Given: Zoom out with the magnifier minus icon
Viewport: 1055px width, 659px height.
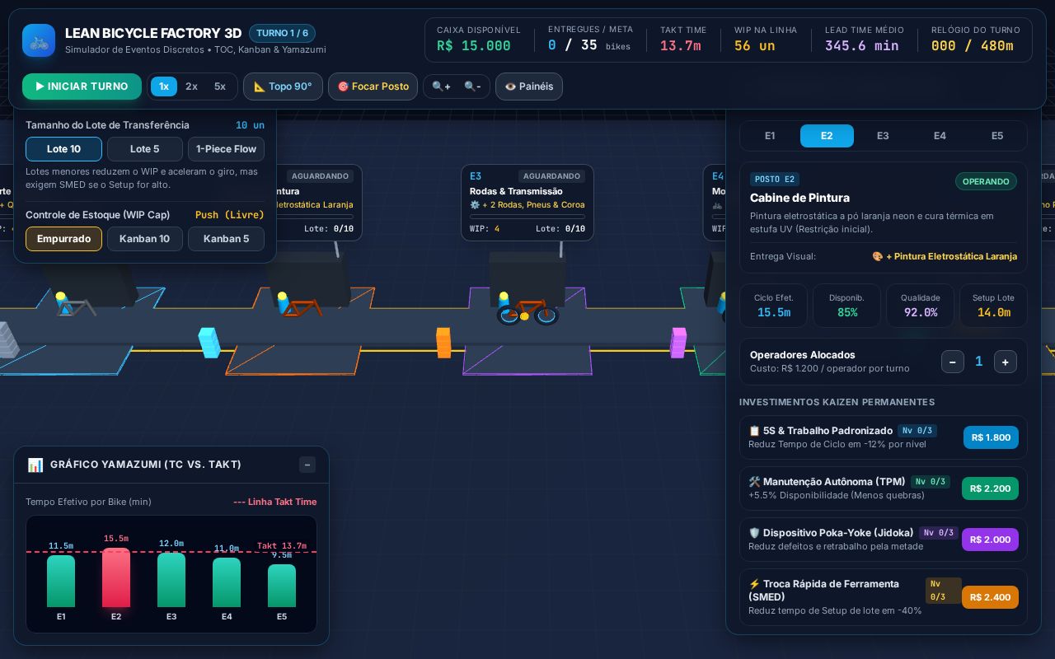Looking at the screenshot, I should (x=472, y=86).
